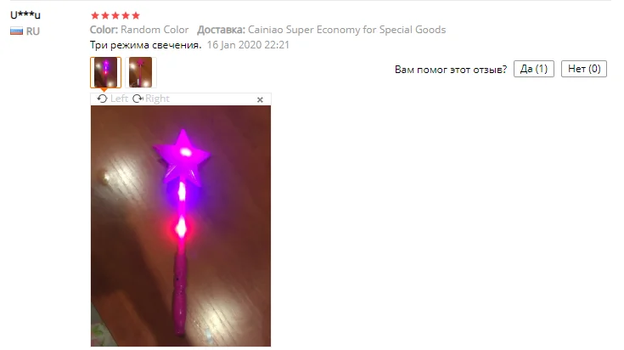Open the second review photo thumbnail

click(x=140, y=72)
